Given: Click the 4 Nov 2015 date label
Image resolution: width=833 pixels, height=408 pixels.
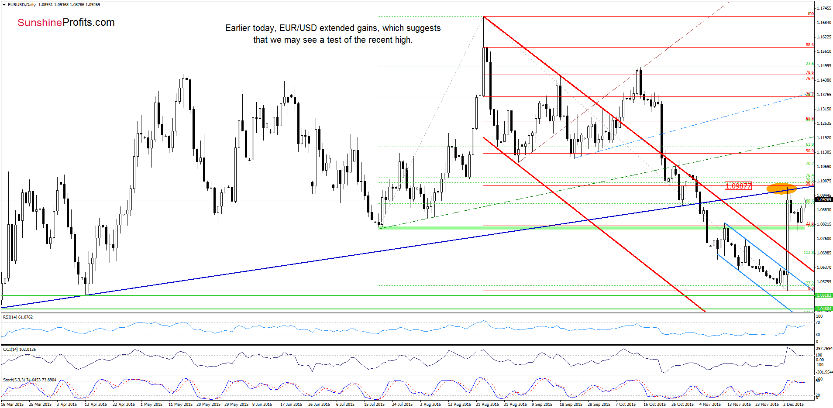Looking at the screenshot, I should [710, 405].
